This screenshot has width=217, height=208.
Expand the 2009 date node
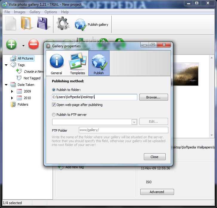[12, 91]
